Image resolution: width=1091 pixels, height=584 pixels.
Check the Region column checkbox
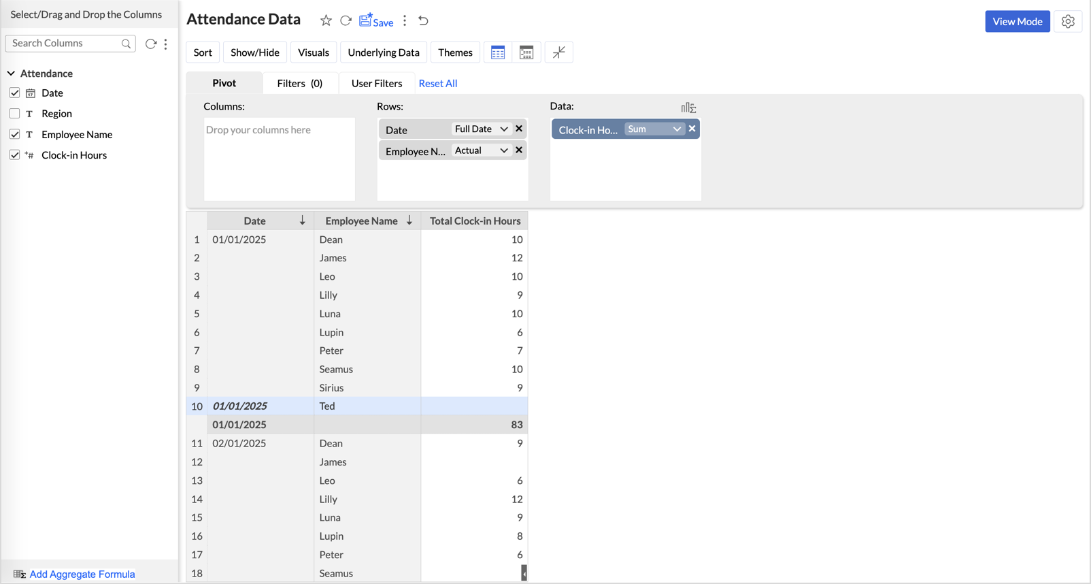pyautogui.click(x=15, y=114)
